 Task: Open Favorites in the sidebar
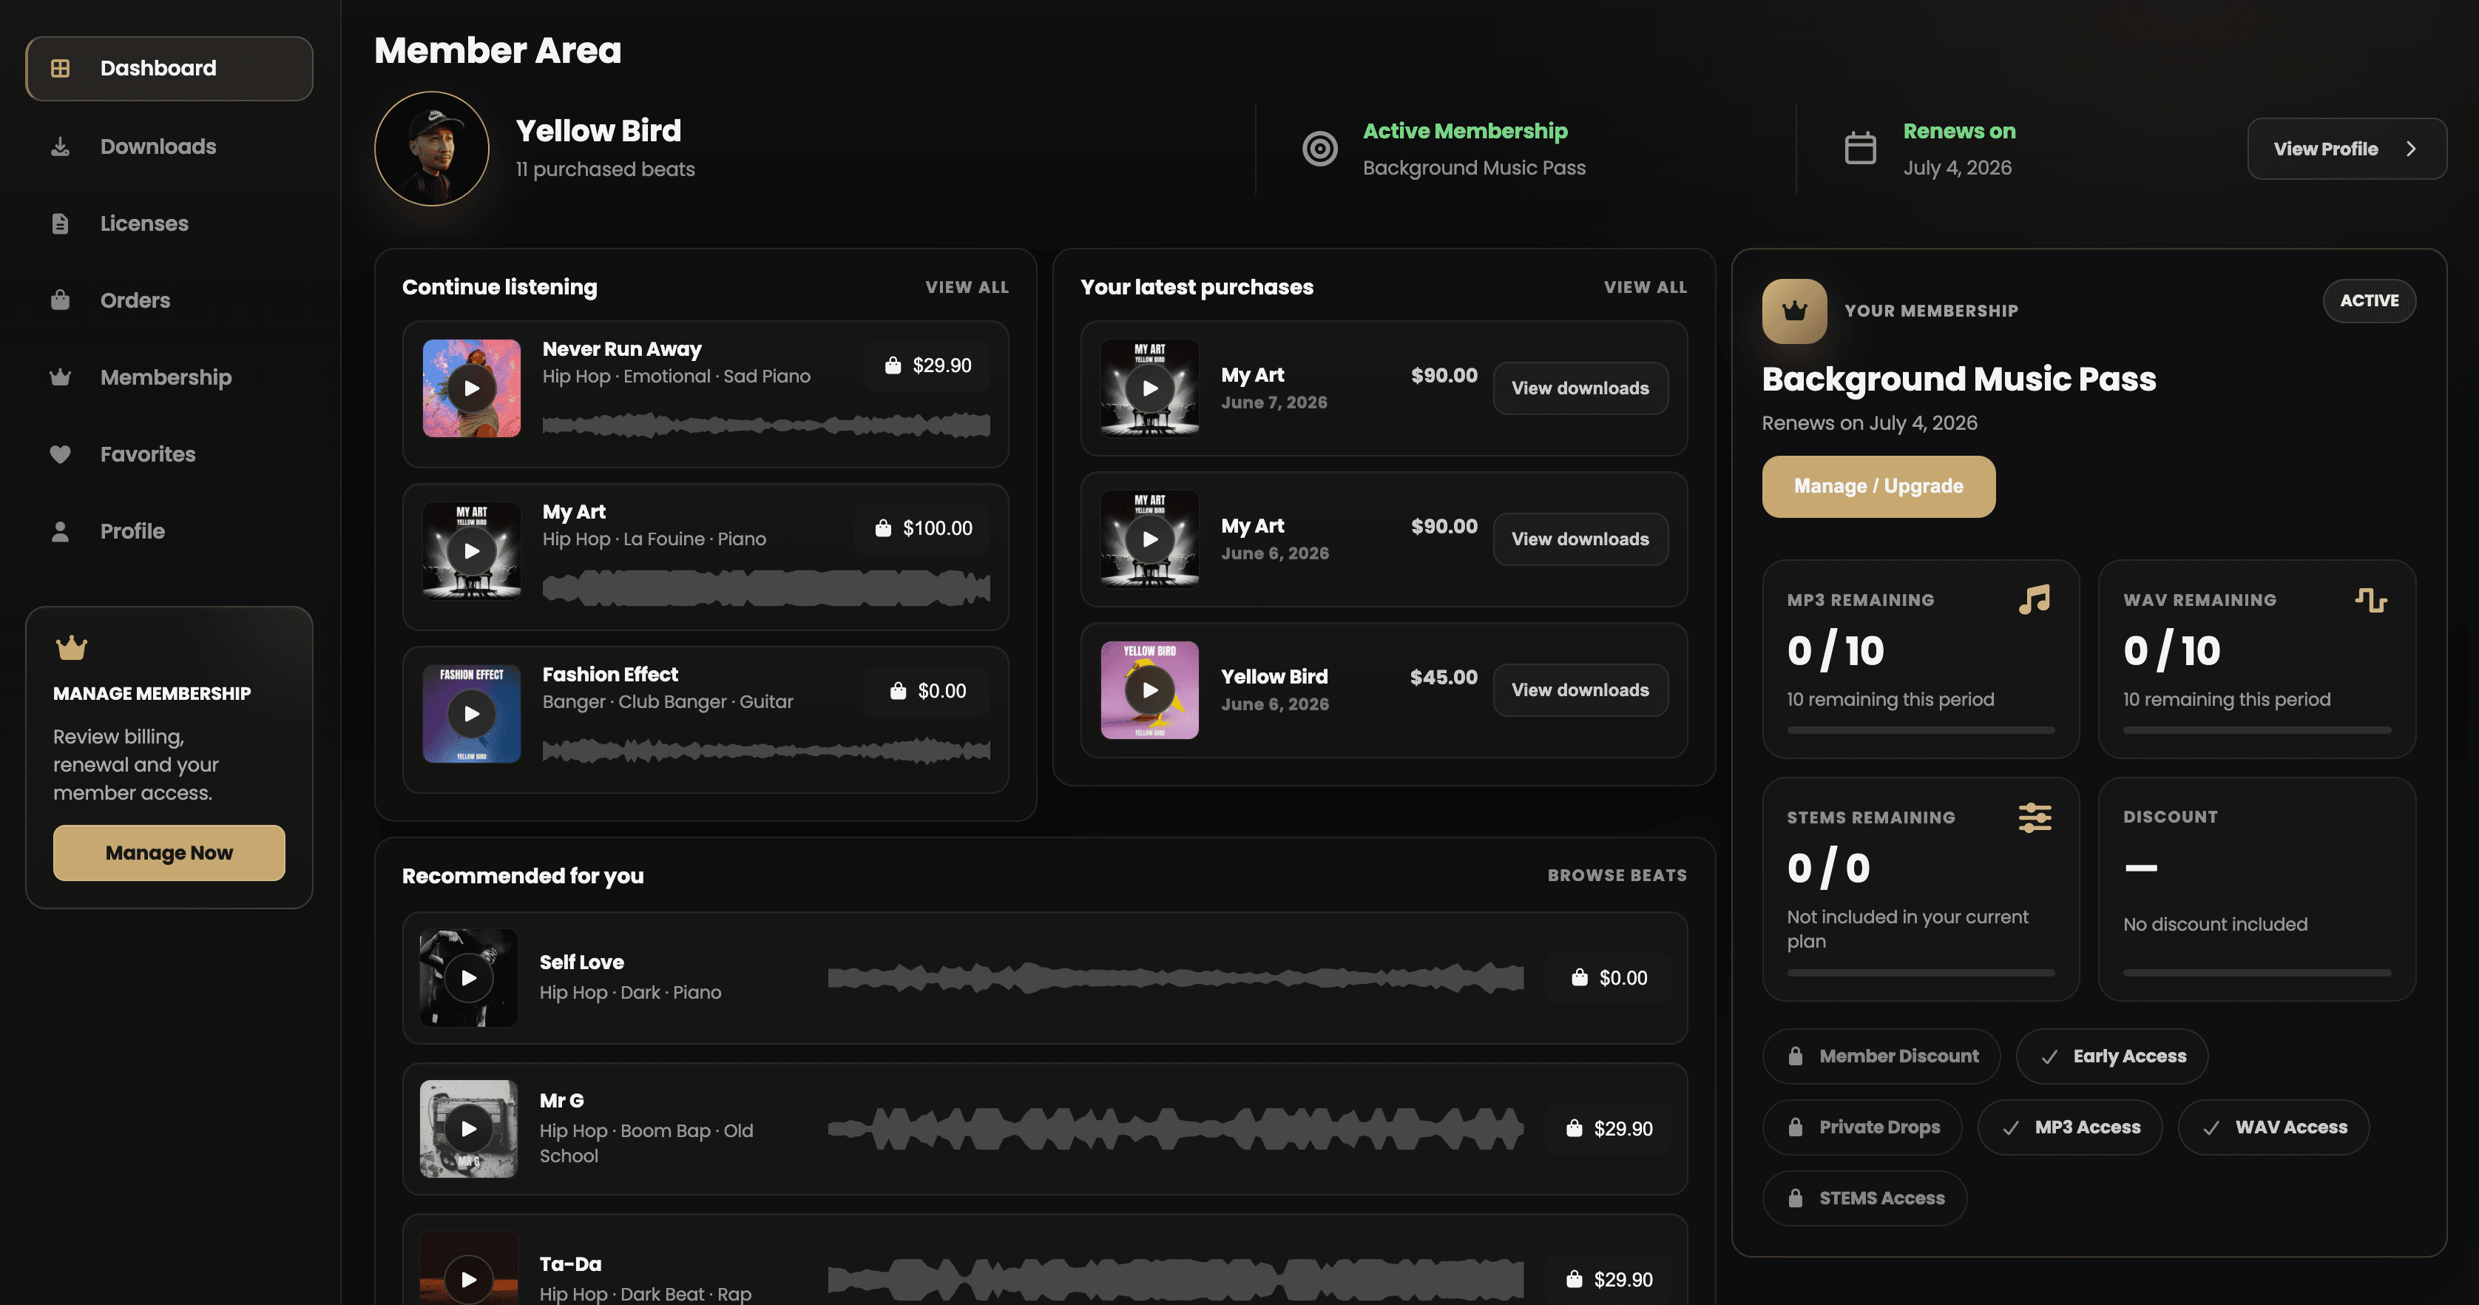point(169,454)
